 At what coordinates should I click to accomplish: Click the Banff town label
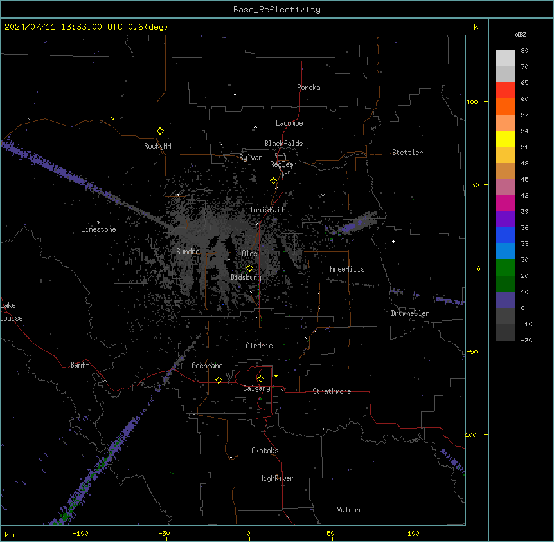80,365
